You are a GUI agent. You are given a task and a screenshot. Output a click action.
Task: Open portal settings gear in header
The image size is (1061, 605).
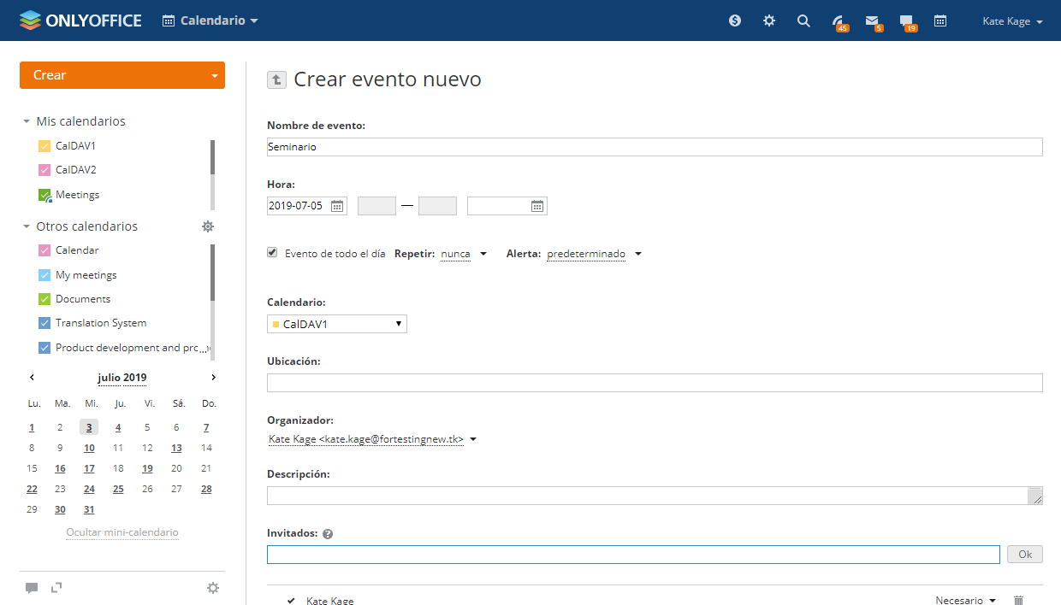click(769, 21)
